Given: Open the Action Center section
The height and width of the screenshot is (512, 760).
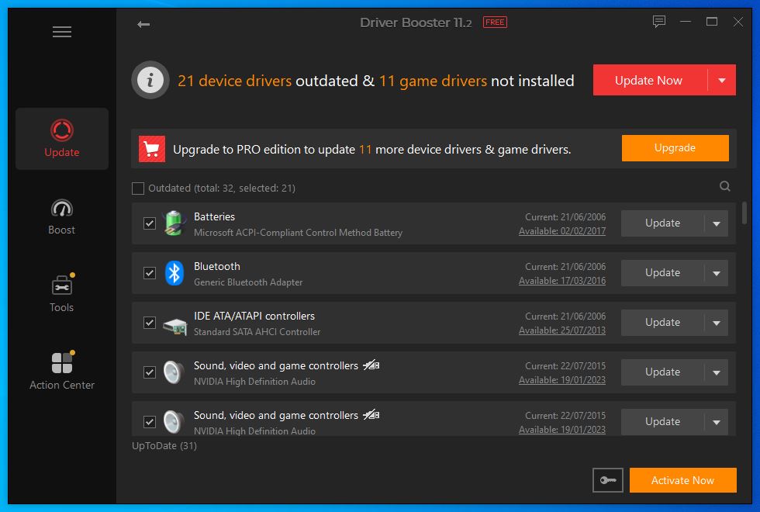Looking at the screenshot, I should [62, 371].
